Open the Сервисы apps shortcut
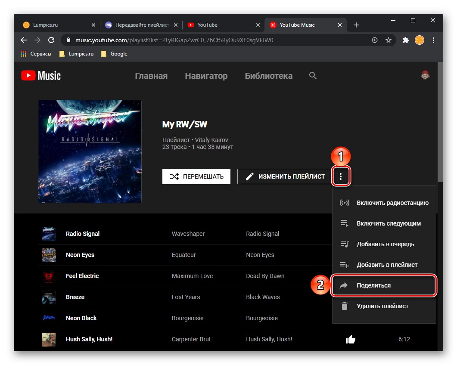 coord(36,54)
